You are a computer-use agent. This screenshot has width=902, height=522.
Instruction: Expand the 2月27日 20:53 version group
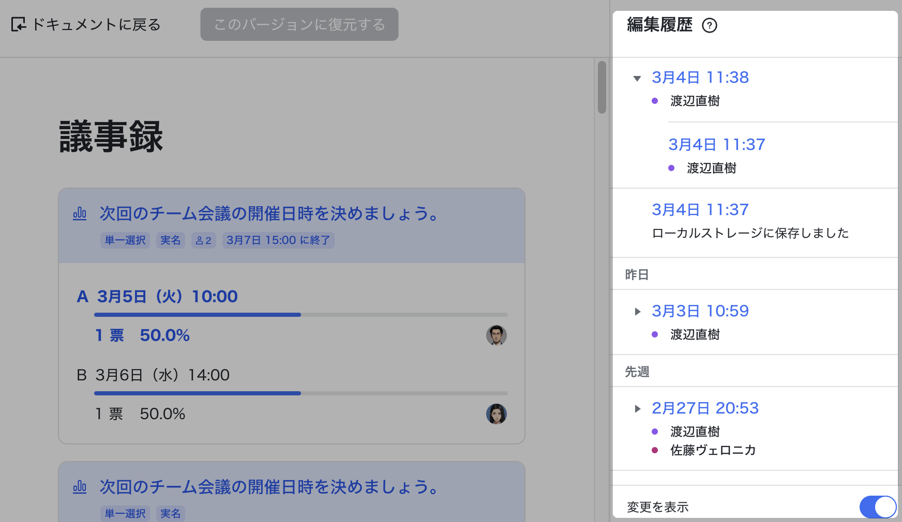[x=637, y=409]
